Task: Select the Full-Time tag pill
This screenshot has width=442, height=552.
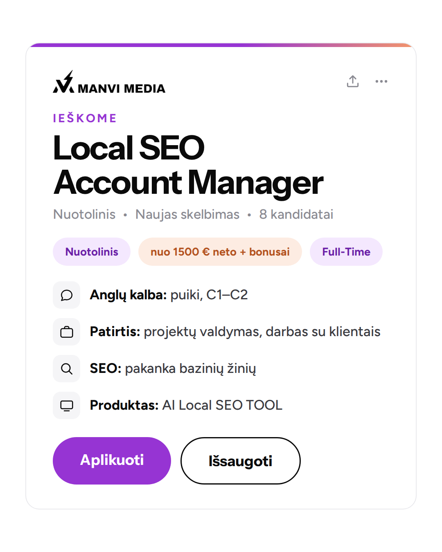Action: (x=346, y=252)
